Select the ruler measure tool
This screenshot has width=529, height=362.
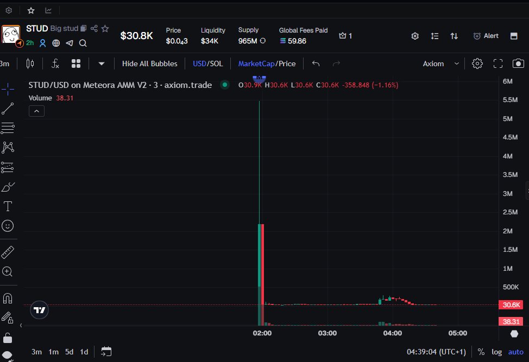click(x=8, y=252)
